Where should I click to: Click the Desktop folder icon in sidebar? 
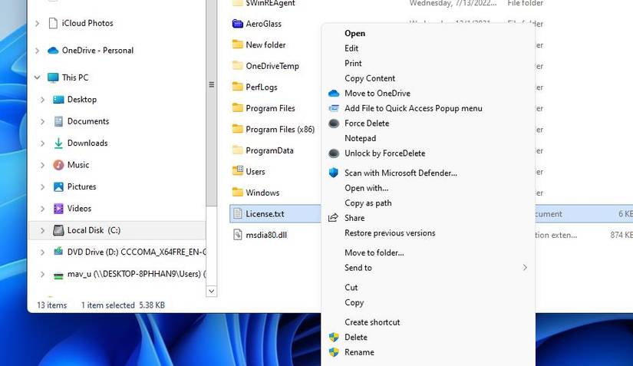click(x=58, y=100)
